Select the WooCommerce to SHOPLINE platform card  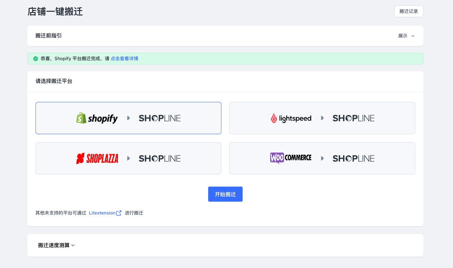coord(322,158)
